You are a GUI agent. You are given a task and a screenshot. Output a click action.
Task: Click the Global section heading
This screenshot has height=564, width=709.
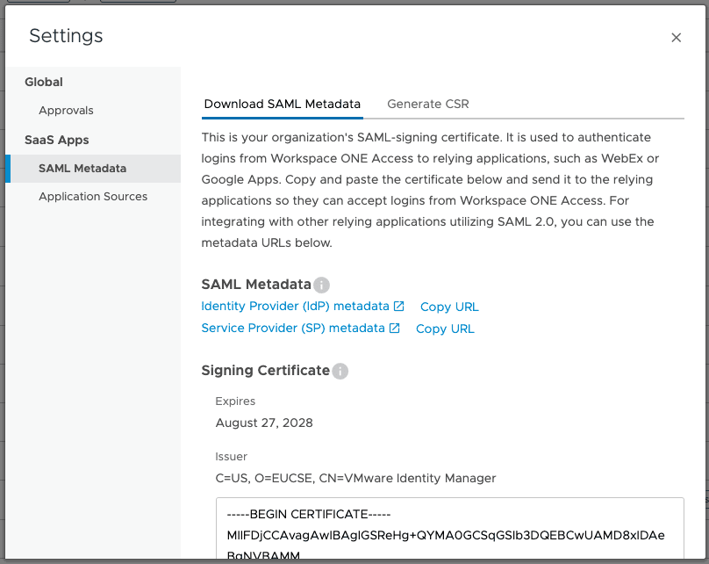[44, 82]
